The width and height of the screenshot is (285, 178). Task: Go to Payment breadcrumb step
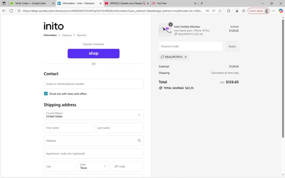pos(81,35)
